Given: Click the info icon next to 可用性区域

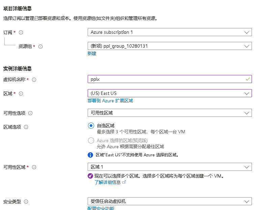Looking at the screenshot, I should click(x=34, y=167).
